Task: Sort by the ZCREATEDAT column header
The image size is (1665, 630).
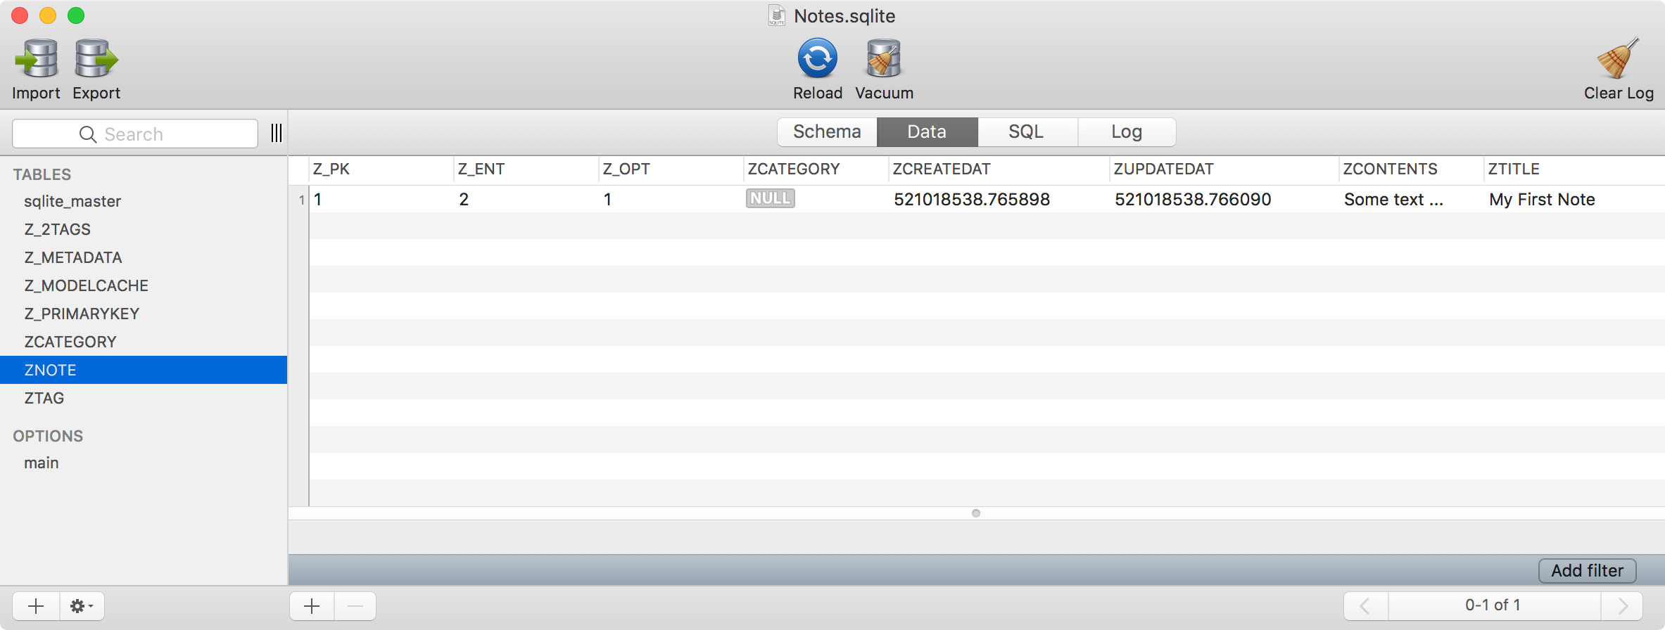Action: pyautogui.click(x=942, y=169)
